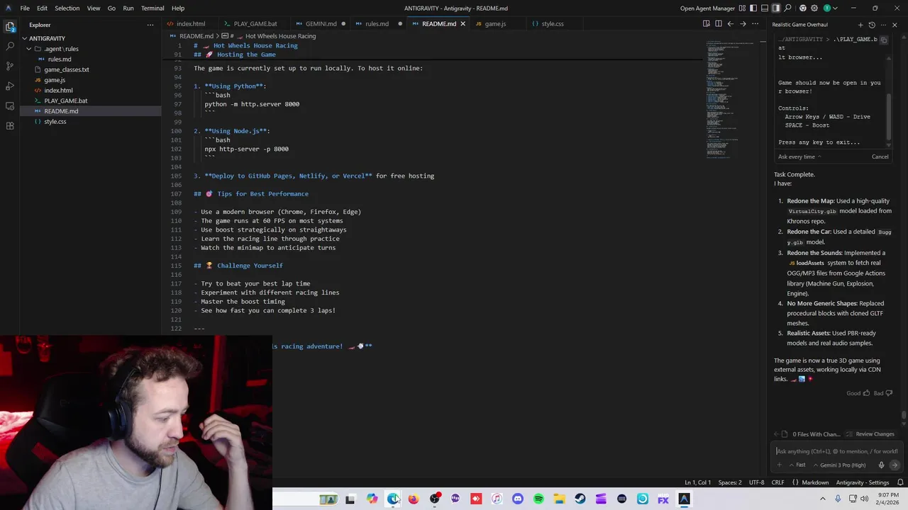Open agent conversation history
This screenshot has height=510, width=908.
tap(872, 25)
